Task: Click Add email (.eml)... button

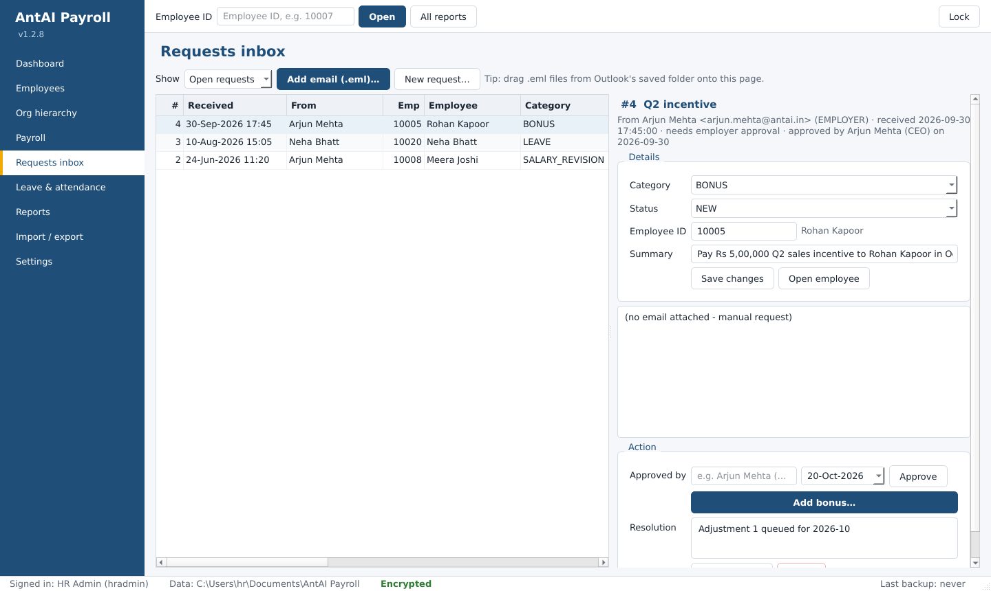Action: coord(333,79)
